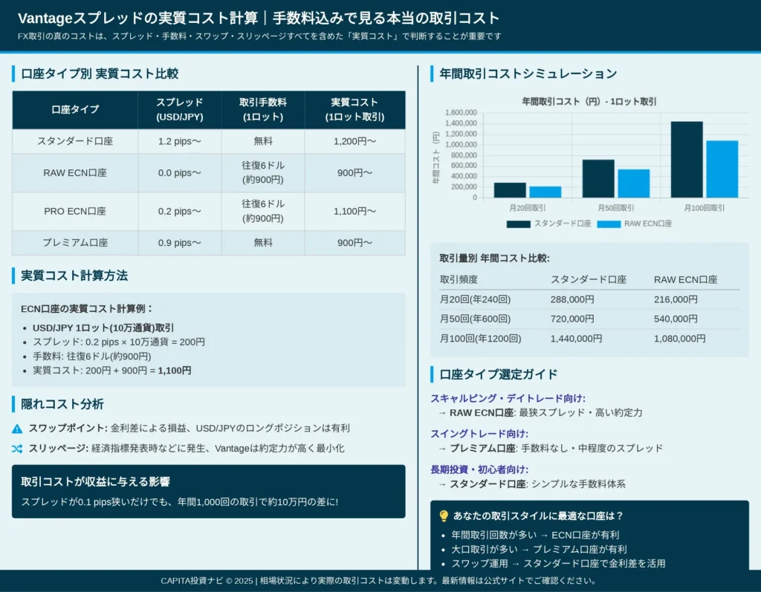Click the 0.0 pips〜 spread value

pyautogui.click(x=180, y=173)
